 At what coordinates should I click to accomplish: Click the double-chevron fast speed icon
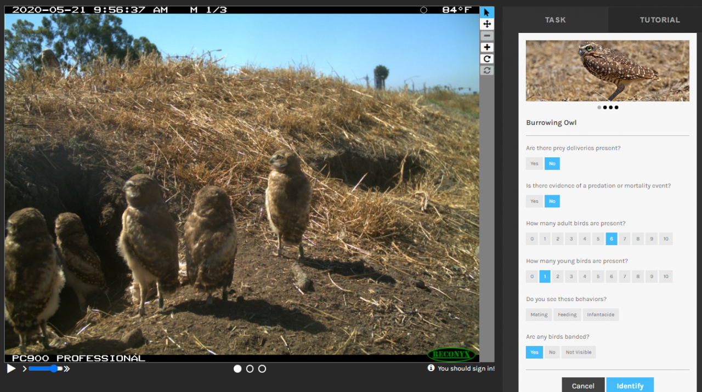coord(67,369)
